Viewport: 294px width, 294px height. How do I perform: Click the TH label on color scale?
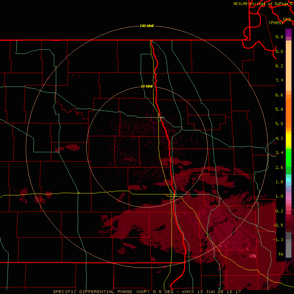(281, 254)
